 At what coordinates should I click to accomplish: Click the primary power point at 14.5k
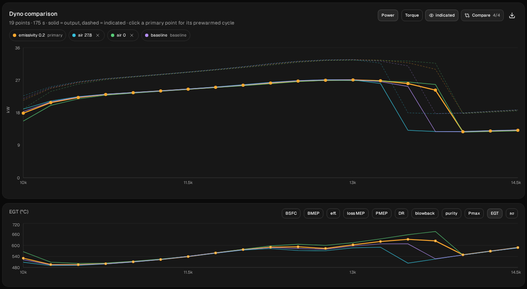[517, 130]
